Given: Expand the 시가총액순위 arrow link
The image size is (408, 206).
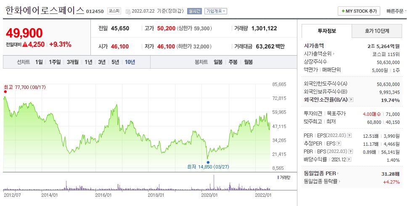Looking at the screenshot, I should (x=319, y=54).
